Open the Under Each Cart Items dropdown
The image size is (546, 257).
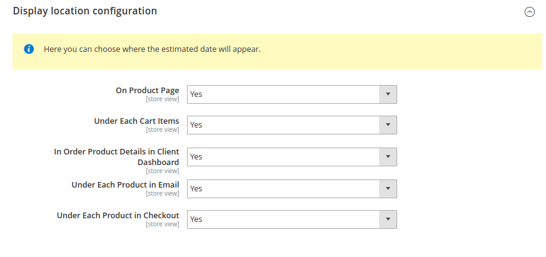(292, 125)
